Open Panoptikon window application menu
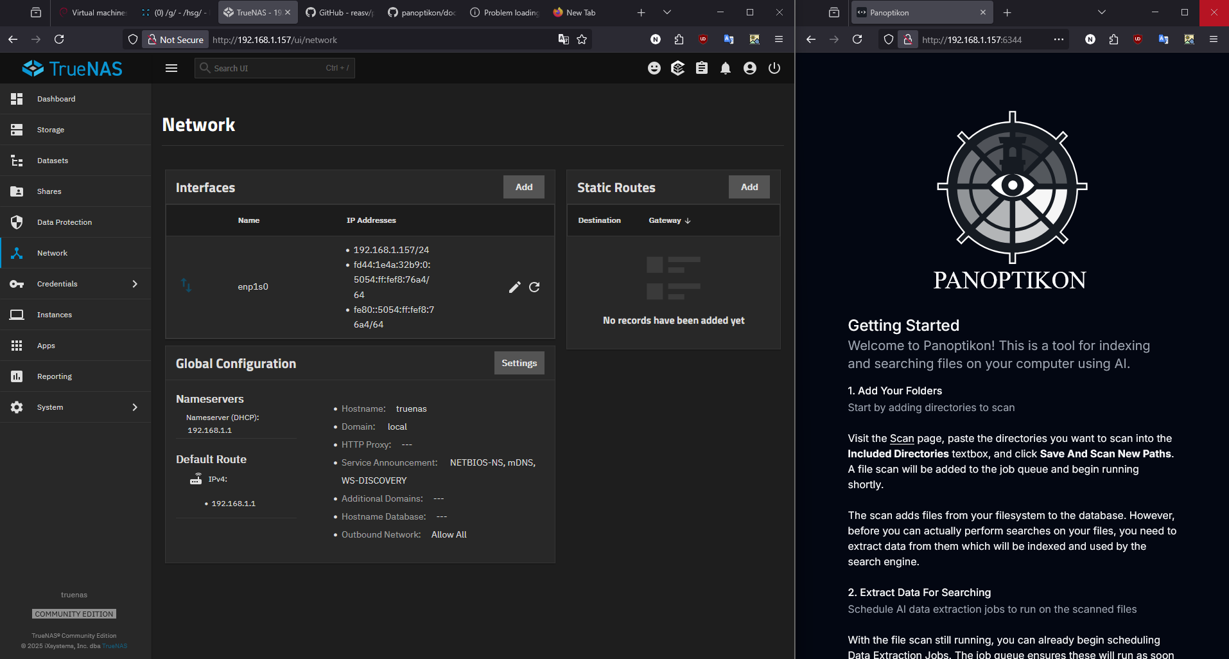 (1214, 39)
